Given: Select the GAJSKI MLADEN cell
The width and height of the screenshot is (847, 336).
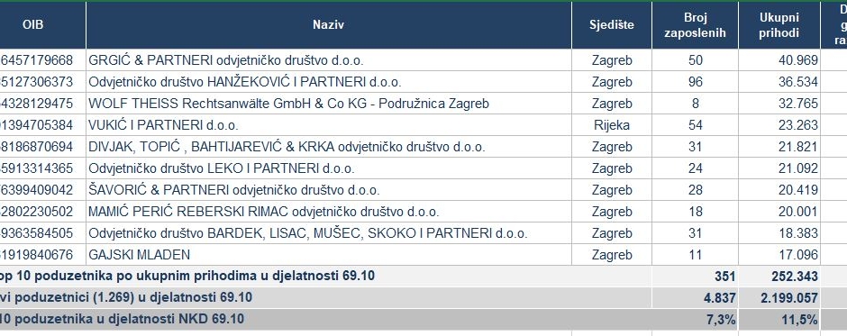Looking at the screenshot, I should (x=328, y=254).
